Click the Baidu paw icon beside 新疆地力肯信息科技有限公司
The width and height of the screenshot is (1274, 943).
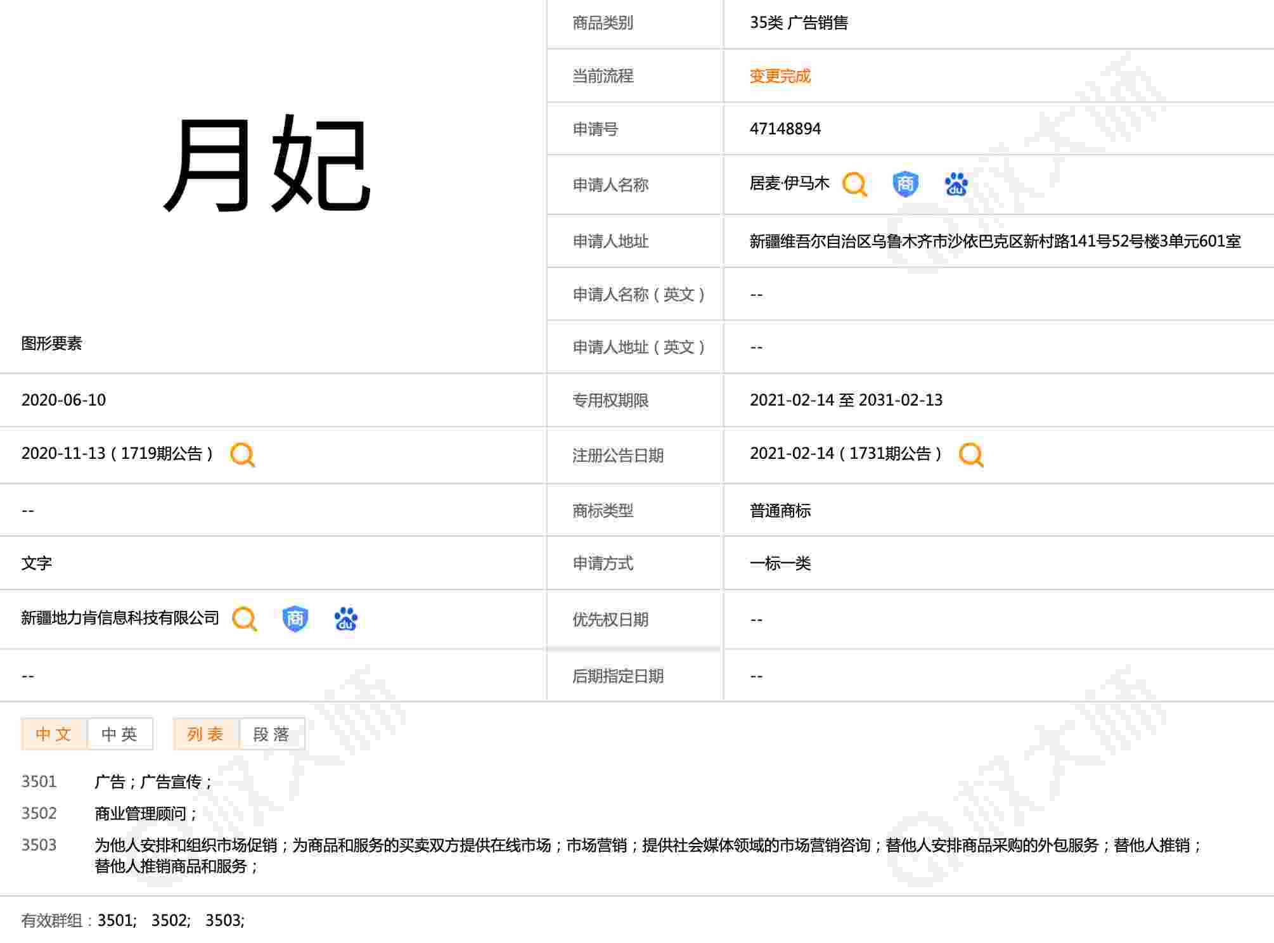point(346,619)
